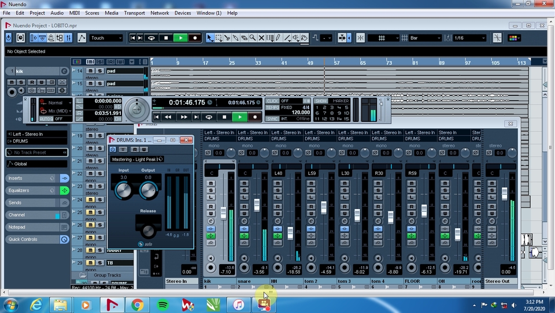This screenshot has width=555, height=313.
Task: Solo track 15 pad
Action: 100,84
